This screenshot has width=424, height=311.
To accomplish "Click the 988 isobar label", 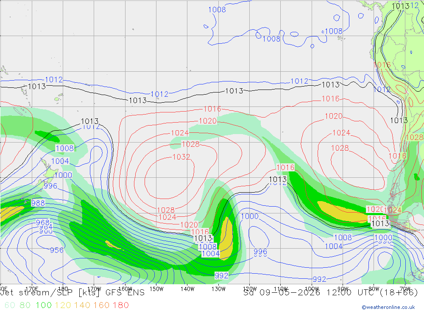I will point(38,203).
